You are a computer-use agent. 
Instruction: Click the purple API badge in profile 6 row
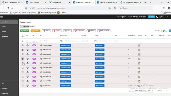pyautogui.click(x=34, y=77)
